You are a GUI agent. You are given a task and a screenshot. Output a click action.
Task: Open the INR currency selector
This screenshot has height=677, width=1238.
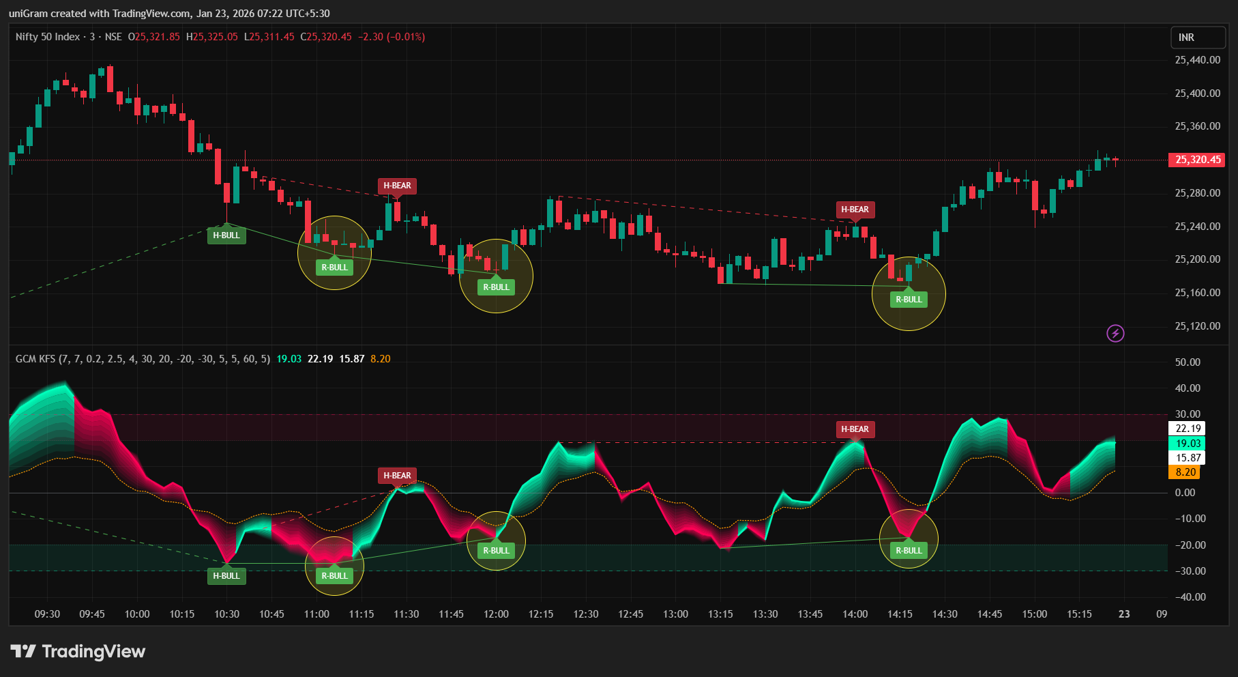tap(1198, 38)
